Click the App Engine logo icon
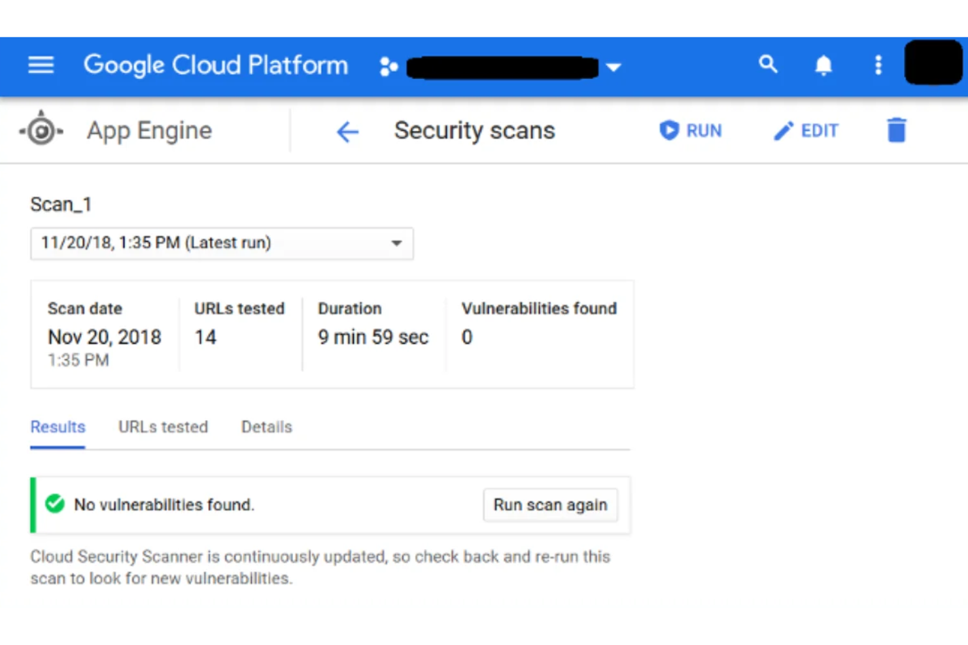 click(41, 129)
